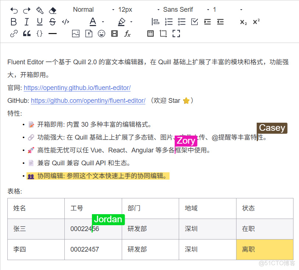Click the Undo icon
The height and width of the screenshot is (270, 299).
14,9
